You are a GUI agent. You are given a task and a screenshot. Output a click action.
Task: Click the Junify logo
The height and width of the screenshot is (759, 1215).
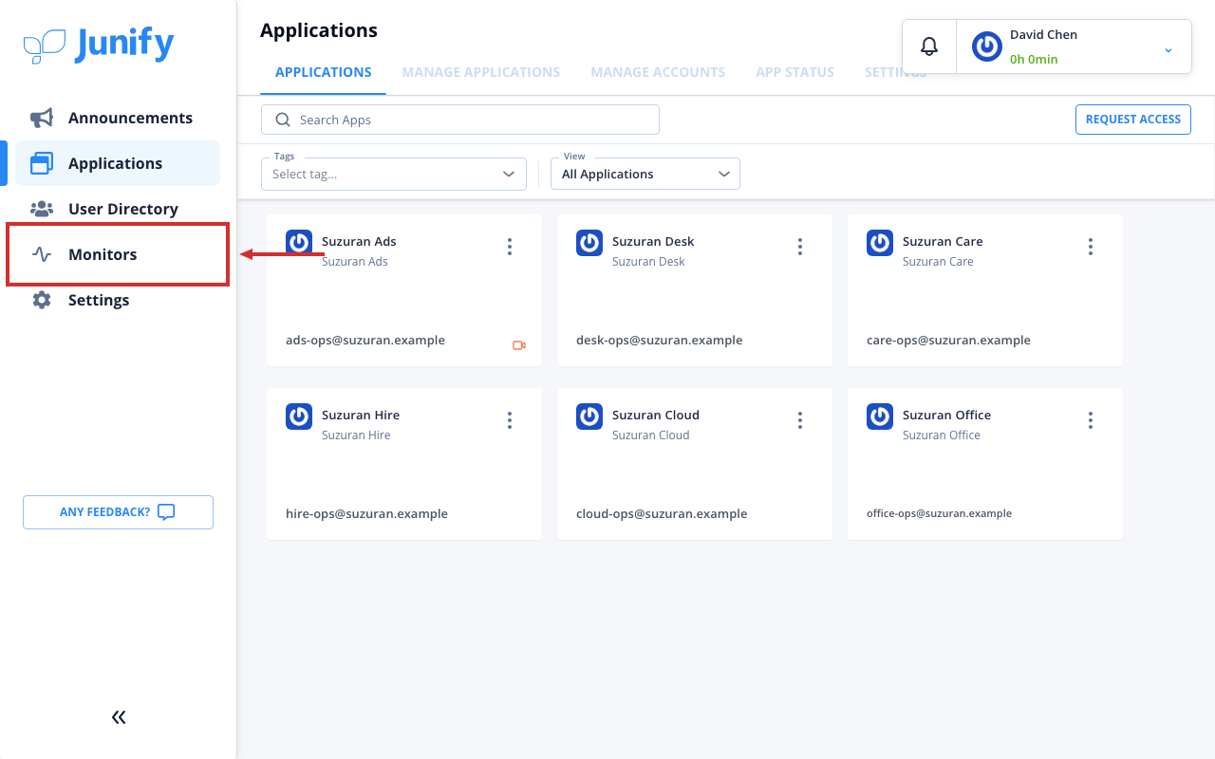pyautogui.click(x=99, y=45)
